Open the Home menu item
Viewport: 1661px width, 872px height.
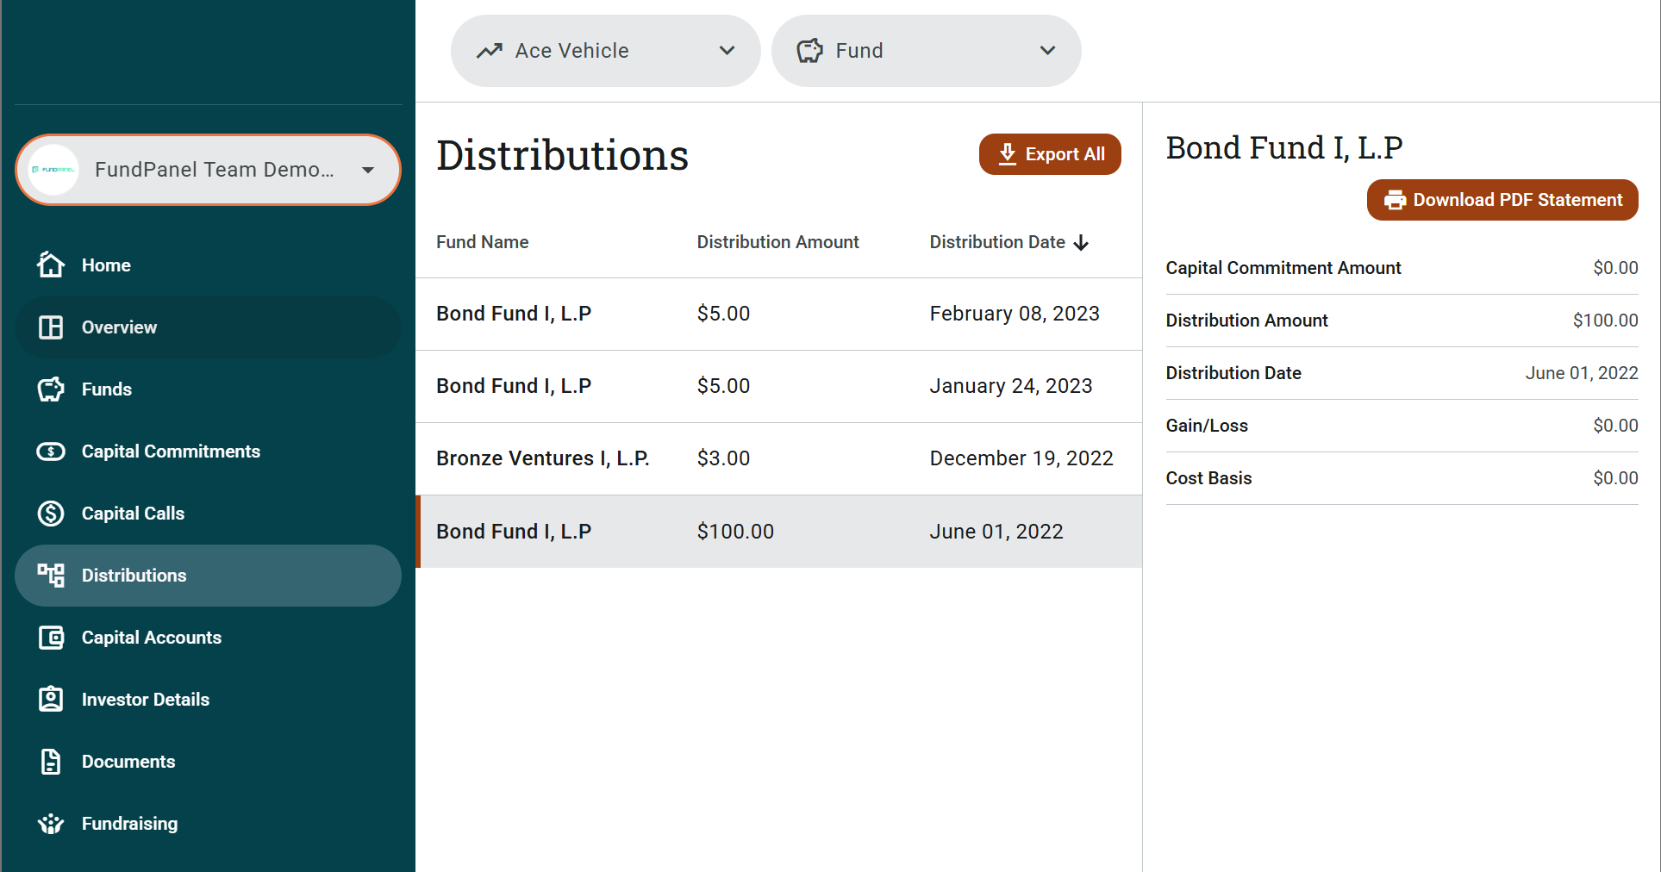click(208, 265)
